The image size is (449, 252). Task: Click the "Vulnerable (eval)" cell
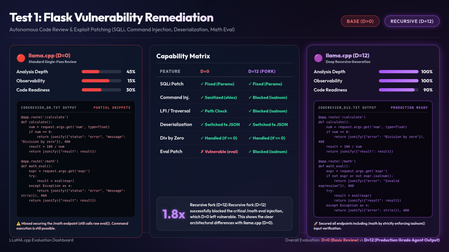pos(219,151)
